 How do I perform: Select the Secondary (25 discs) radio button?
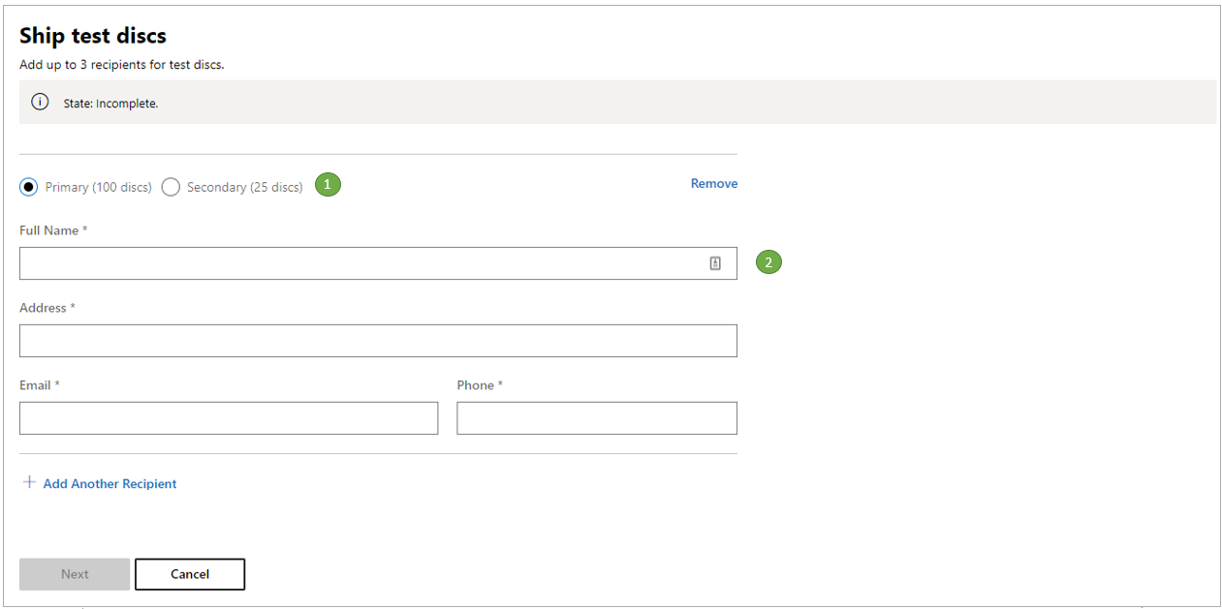pyautogui.click(x=171, y=186)
